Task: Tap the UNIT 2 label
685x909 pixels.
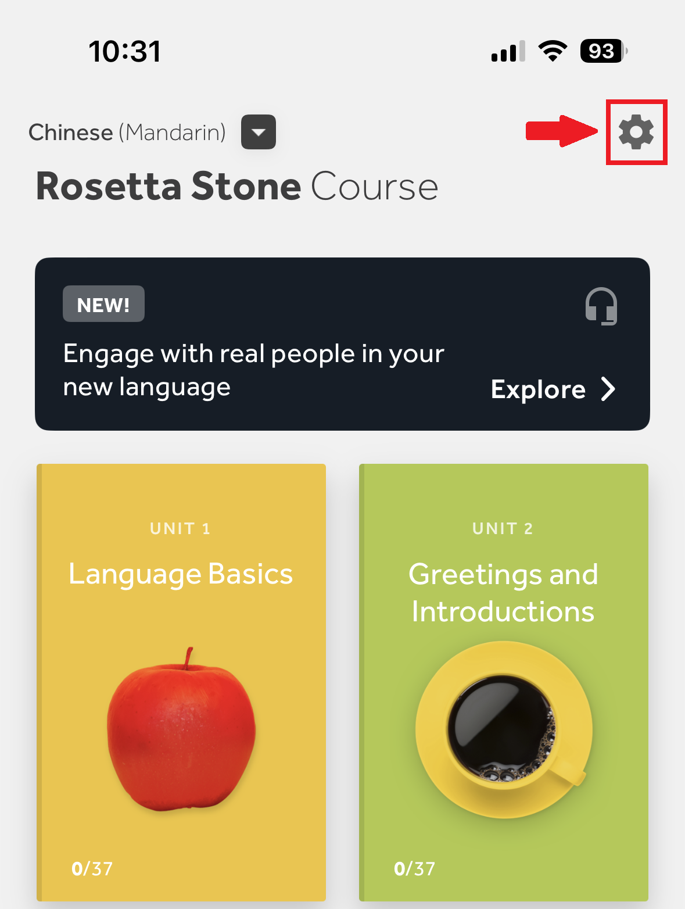Action: pos(503,528)
